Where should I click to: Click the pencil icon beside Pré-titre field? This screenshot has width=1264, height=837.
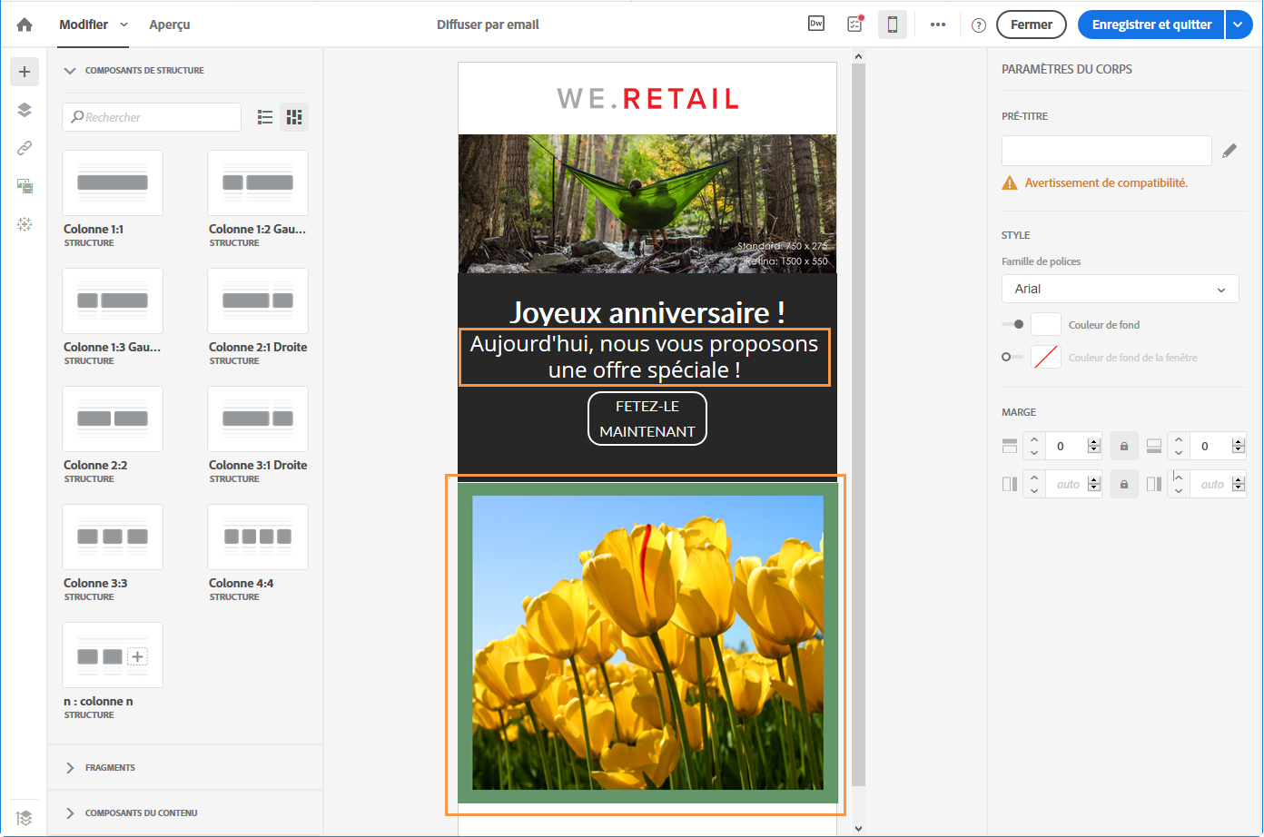click(1229, 151)
